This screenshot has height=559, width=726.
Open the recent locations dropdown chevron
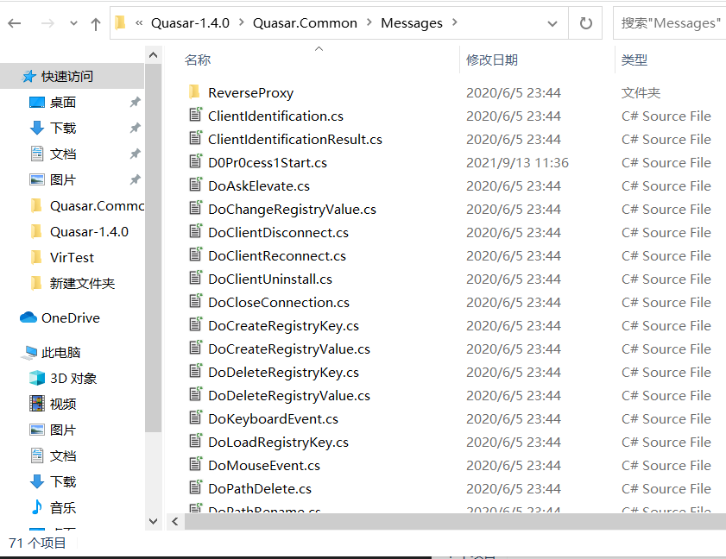pos(73,23)
